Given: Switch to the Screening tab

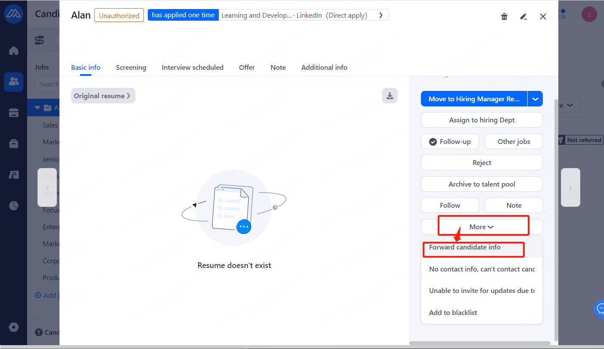Looking at the screenshot, I should 131,67.
